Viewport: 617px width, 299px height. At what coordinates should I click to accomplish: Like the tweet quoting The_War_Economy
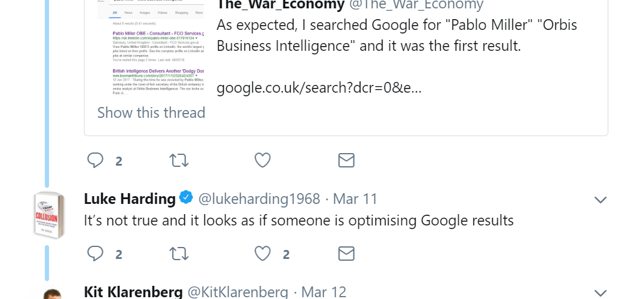point(262,160)
